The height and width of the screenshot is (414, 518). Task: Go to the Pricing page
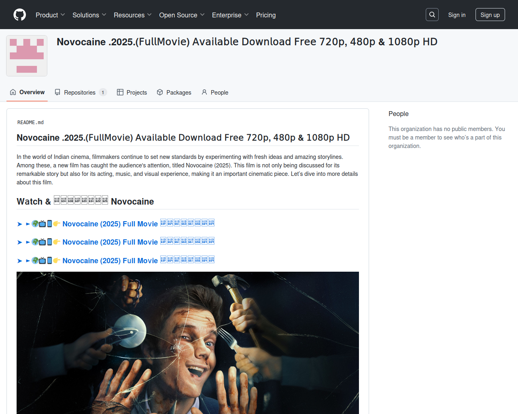[266, 15]
